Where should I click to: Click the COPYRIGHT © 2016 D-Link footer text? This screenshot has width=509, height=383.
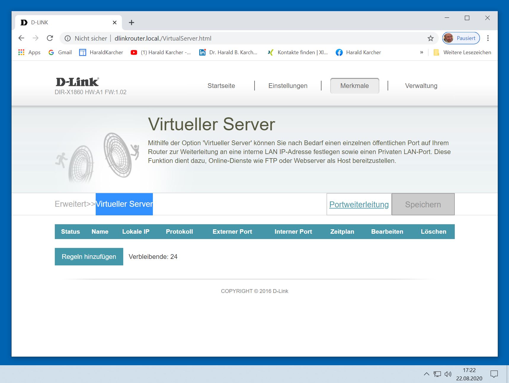coord(254,291)
